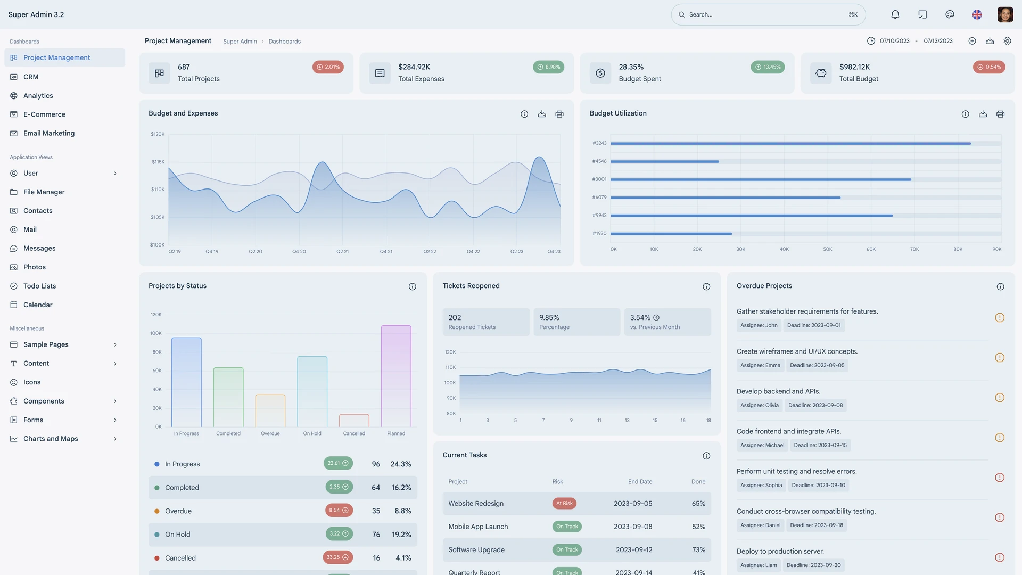Expand the Sample Pages submenu
Viewport: 1022px width, 575px height.
tap(115, 345)
